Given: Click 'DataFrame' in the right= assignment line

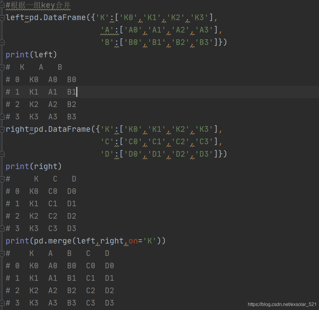Looking at the screenshot, I should (69, 129).
